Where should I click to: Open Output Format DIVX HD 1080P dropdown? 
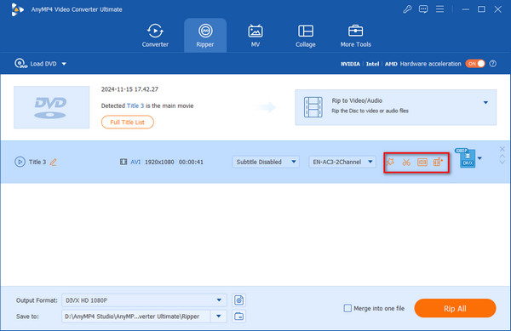pos(144,300)
